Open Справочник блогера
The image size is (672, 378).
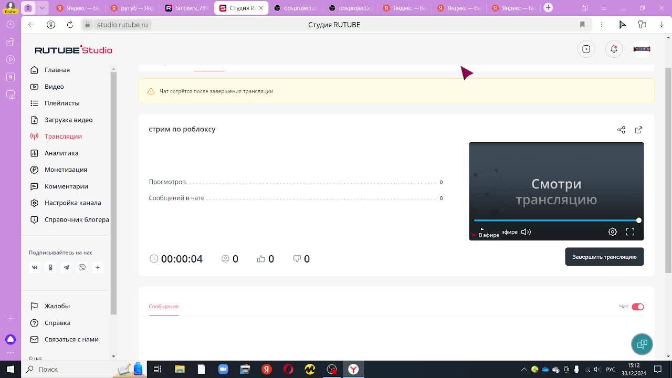pyautogui.click(x=77, y=219)
